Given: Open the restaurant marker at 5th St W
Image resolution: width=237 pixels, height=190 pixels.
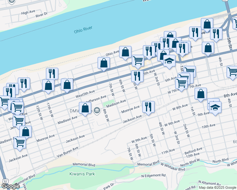Looking at the screenshot, I should (x=137, y=76).
